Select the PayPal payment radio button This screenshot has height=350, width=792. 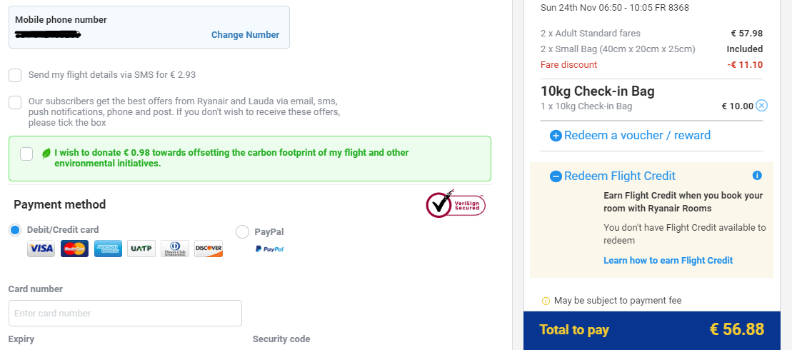click(x=242, y=232)
